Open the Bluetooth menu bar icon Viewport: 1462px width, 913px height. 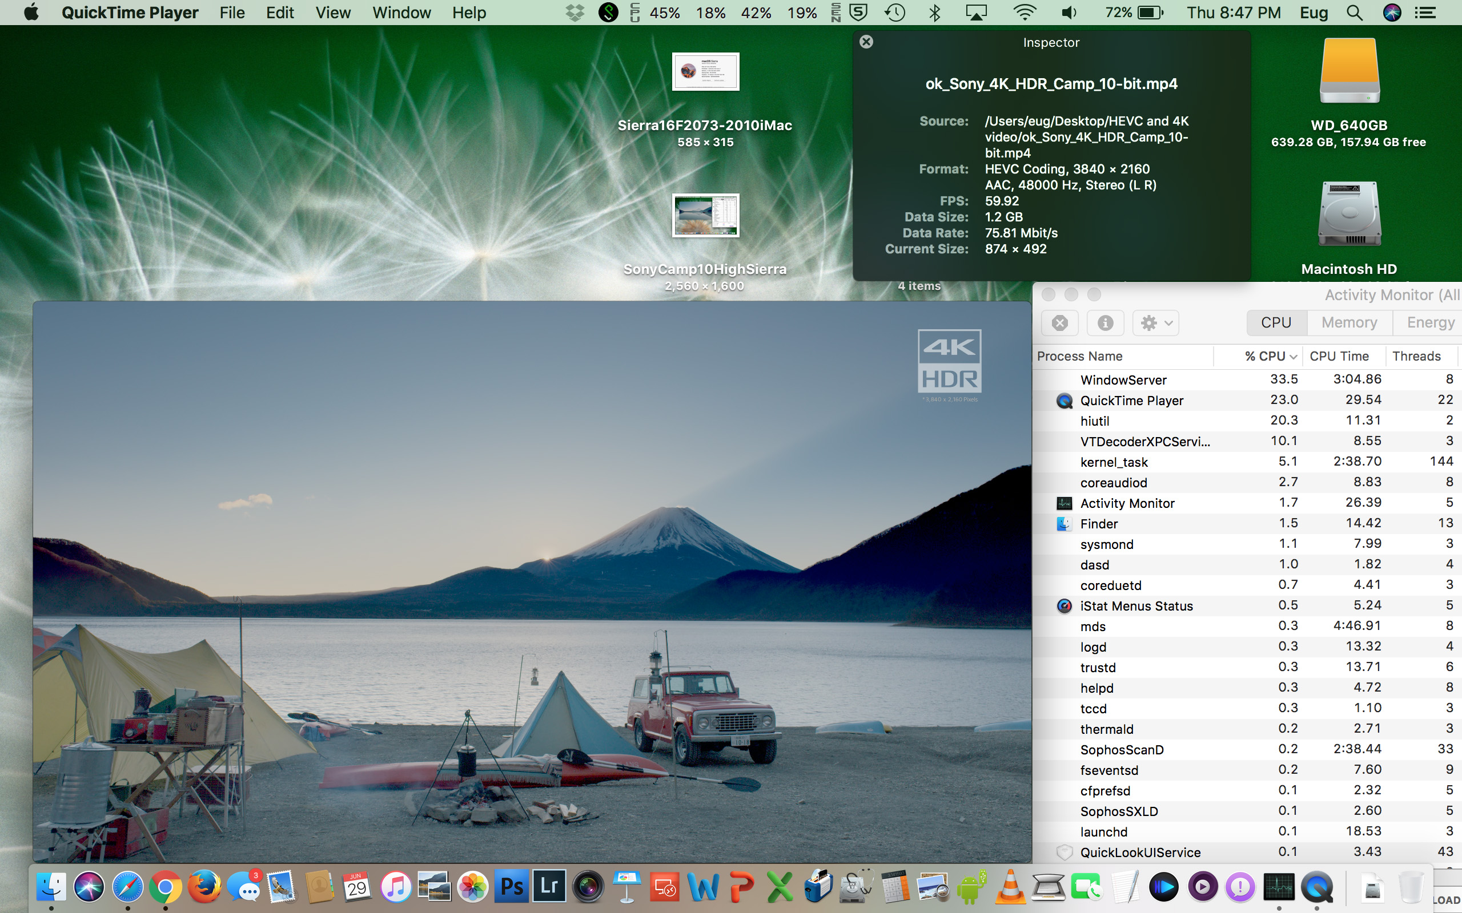[934, 13]
